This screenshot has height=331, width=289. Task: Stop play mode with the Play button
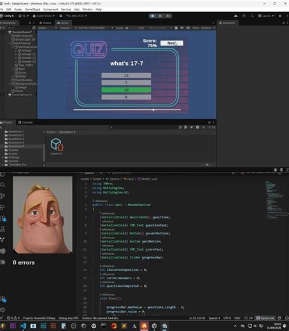click(x=152, y=16)
